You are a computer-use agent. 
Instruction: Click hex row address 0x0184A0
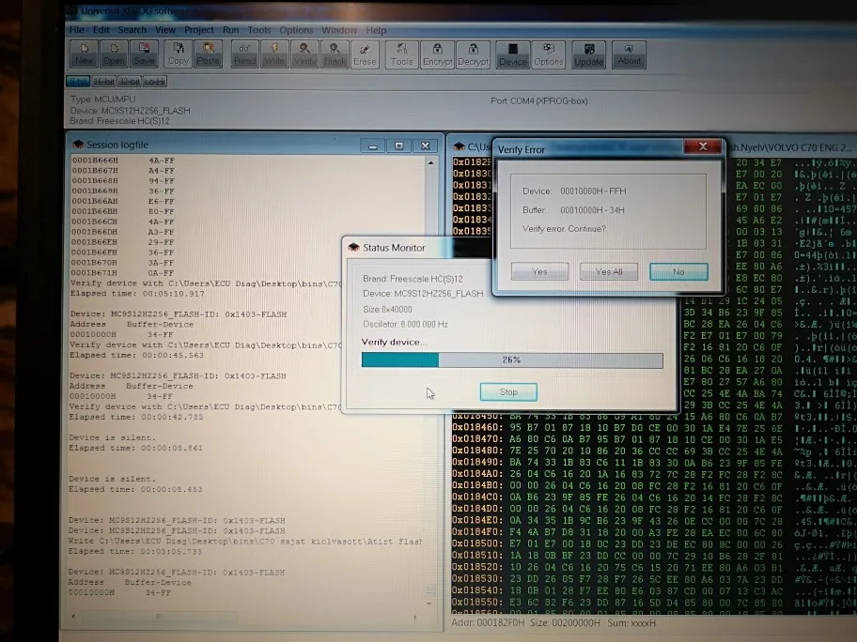pyautogui.click(x=477, y=473)
